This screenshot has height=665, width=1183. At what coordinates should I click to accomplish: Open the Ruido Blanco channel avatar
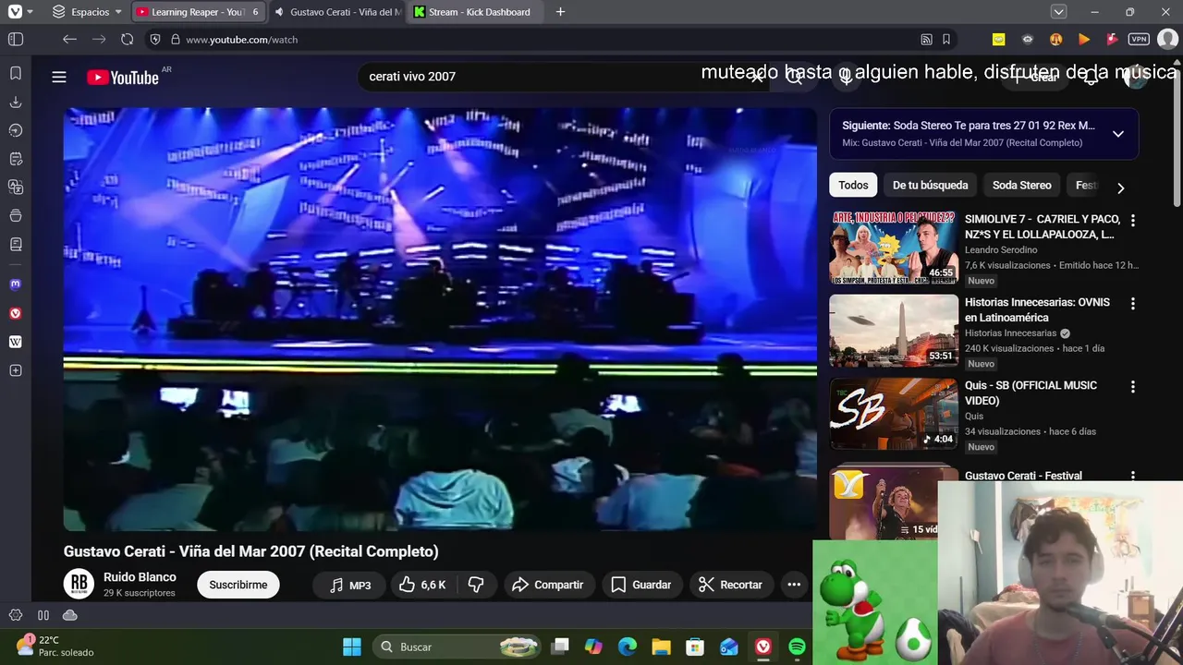tap(79, 584)
